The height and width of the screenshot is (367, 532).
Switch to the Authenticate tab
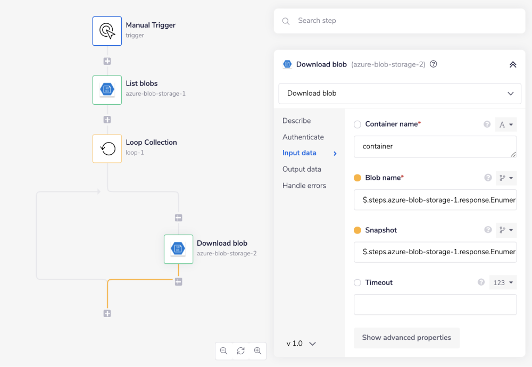tap(303, 137)
